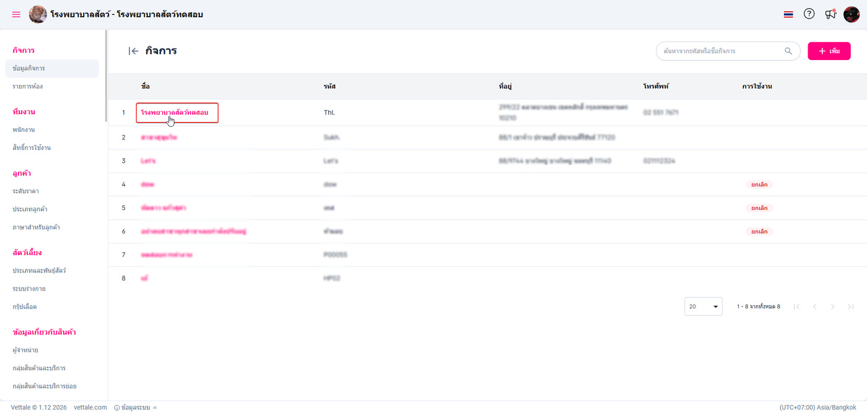The image size is (867, 415).
Task: Open กลุ่มสินค้าและบริการย่อย in the sidebar
Action: (45, 386)
